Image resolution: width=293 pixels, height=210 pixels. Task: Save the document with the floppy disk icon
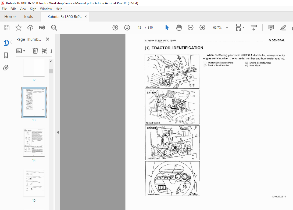(7, 28)
